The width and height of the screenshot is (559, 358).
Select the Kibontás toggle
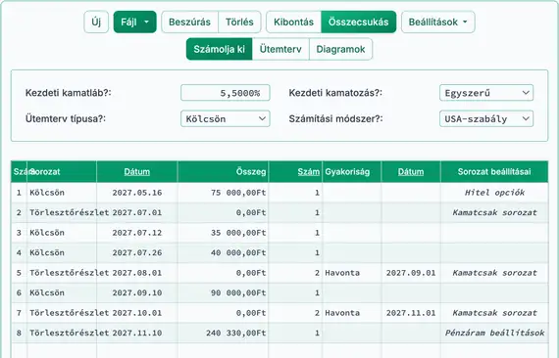(294, 22)
